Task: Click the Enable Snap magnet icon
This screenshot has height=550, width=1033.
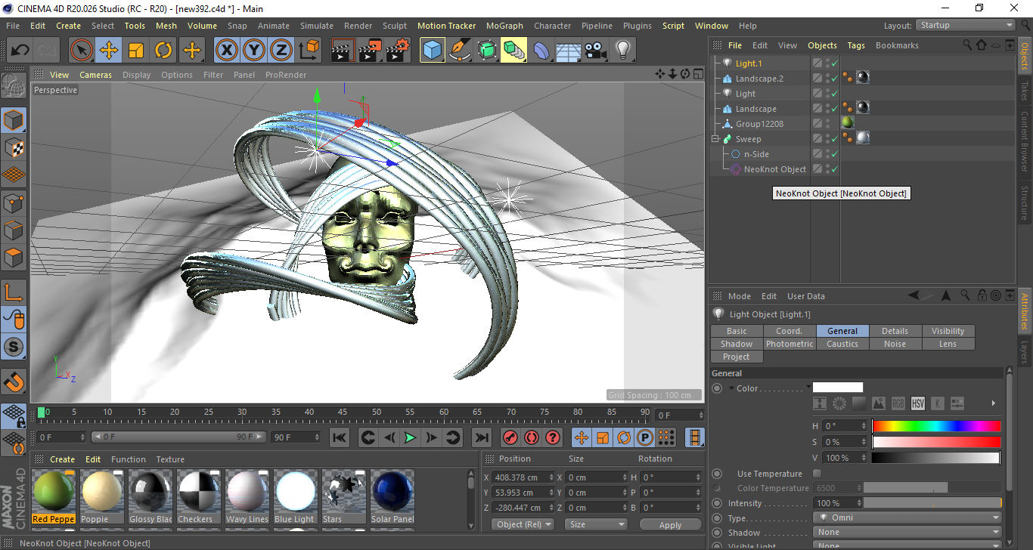Action: coord(14,382)
